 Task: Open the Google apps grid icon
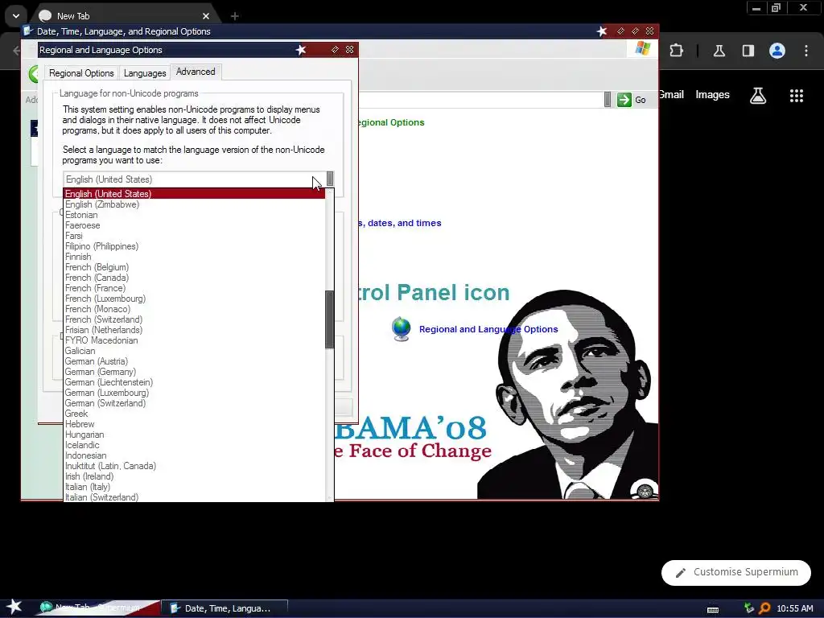797,96
